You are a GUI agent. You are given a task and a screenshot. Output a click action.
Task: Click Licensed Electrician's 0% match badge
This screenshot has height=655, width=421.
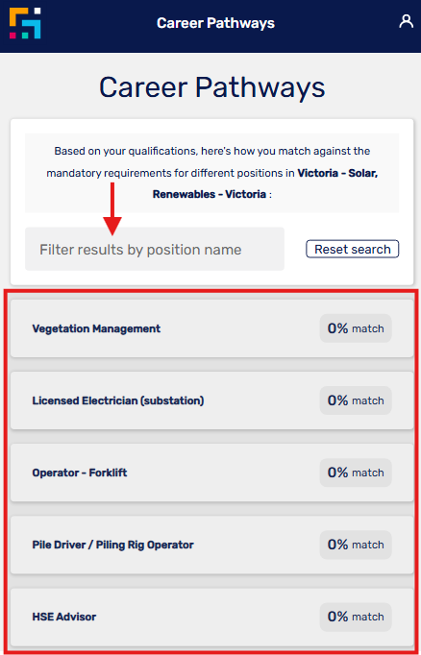[356, 400]
